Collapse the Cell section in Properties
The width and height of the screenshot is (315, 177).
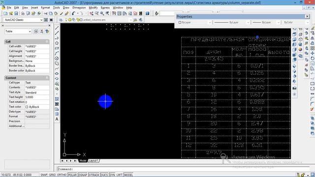pos(47,41)
